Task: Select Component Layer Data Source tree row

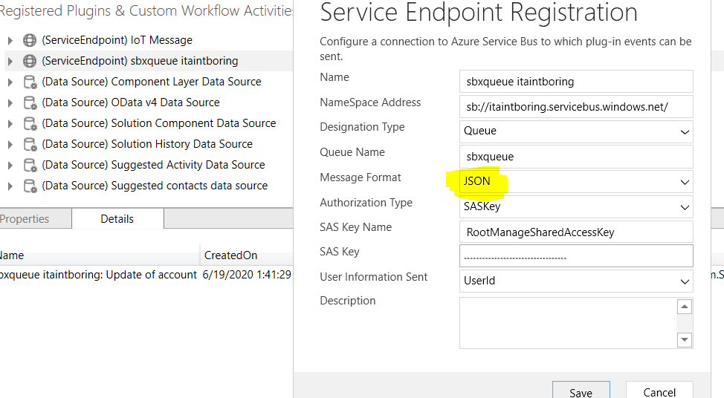Action: [x=149, y=82]
